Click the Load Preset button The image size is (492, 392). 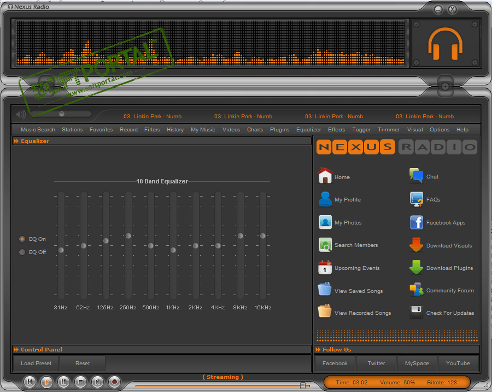[x=36, y=364]
